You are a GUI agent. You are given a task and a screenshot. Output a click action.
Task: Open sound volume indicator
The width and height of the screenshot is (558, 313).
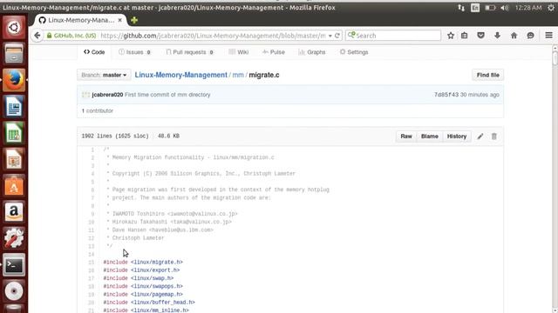[504, 8]
